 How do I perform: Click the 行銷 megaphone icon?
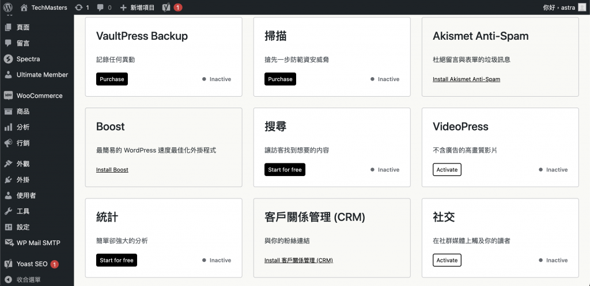click(x=8, y=143)
